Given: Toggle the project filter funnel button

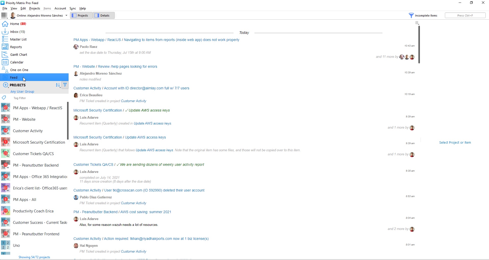Looking at the screenshot, I should (x=65, y=85).
